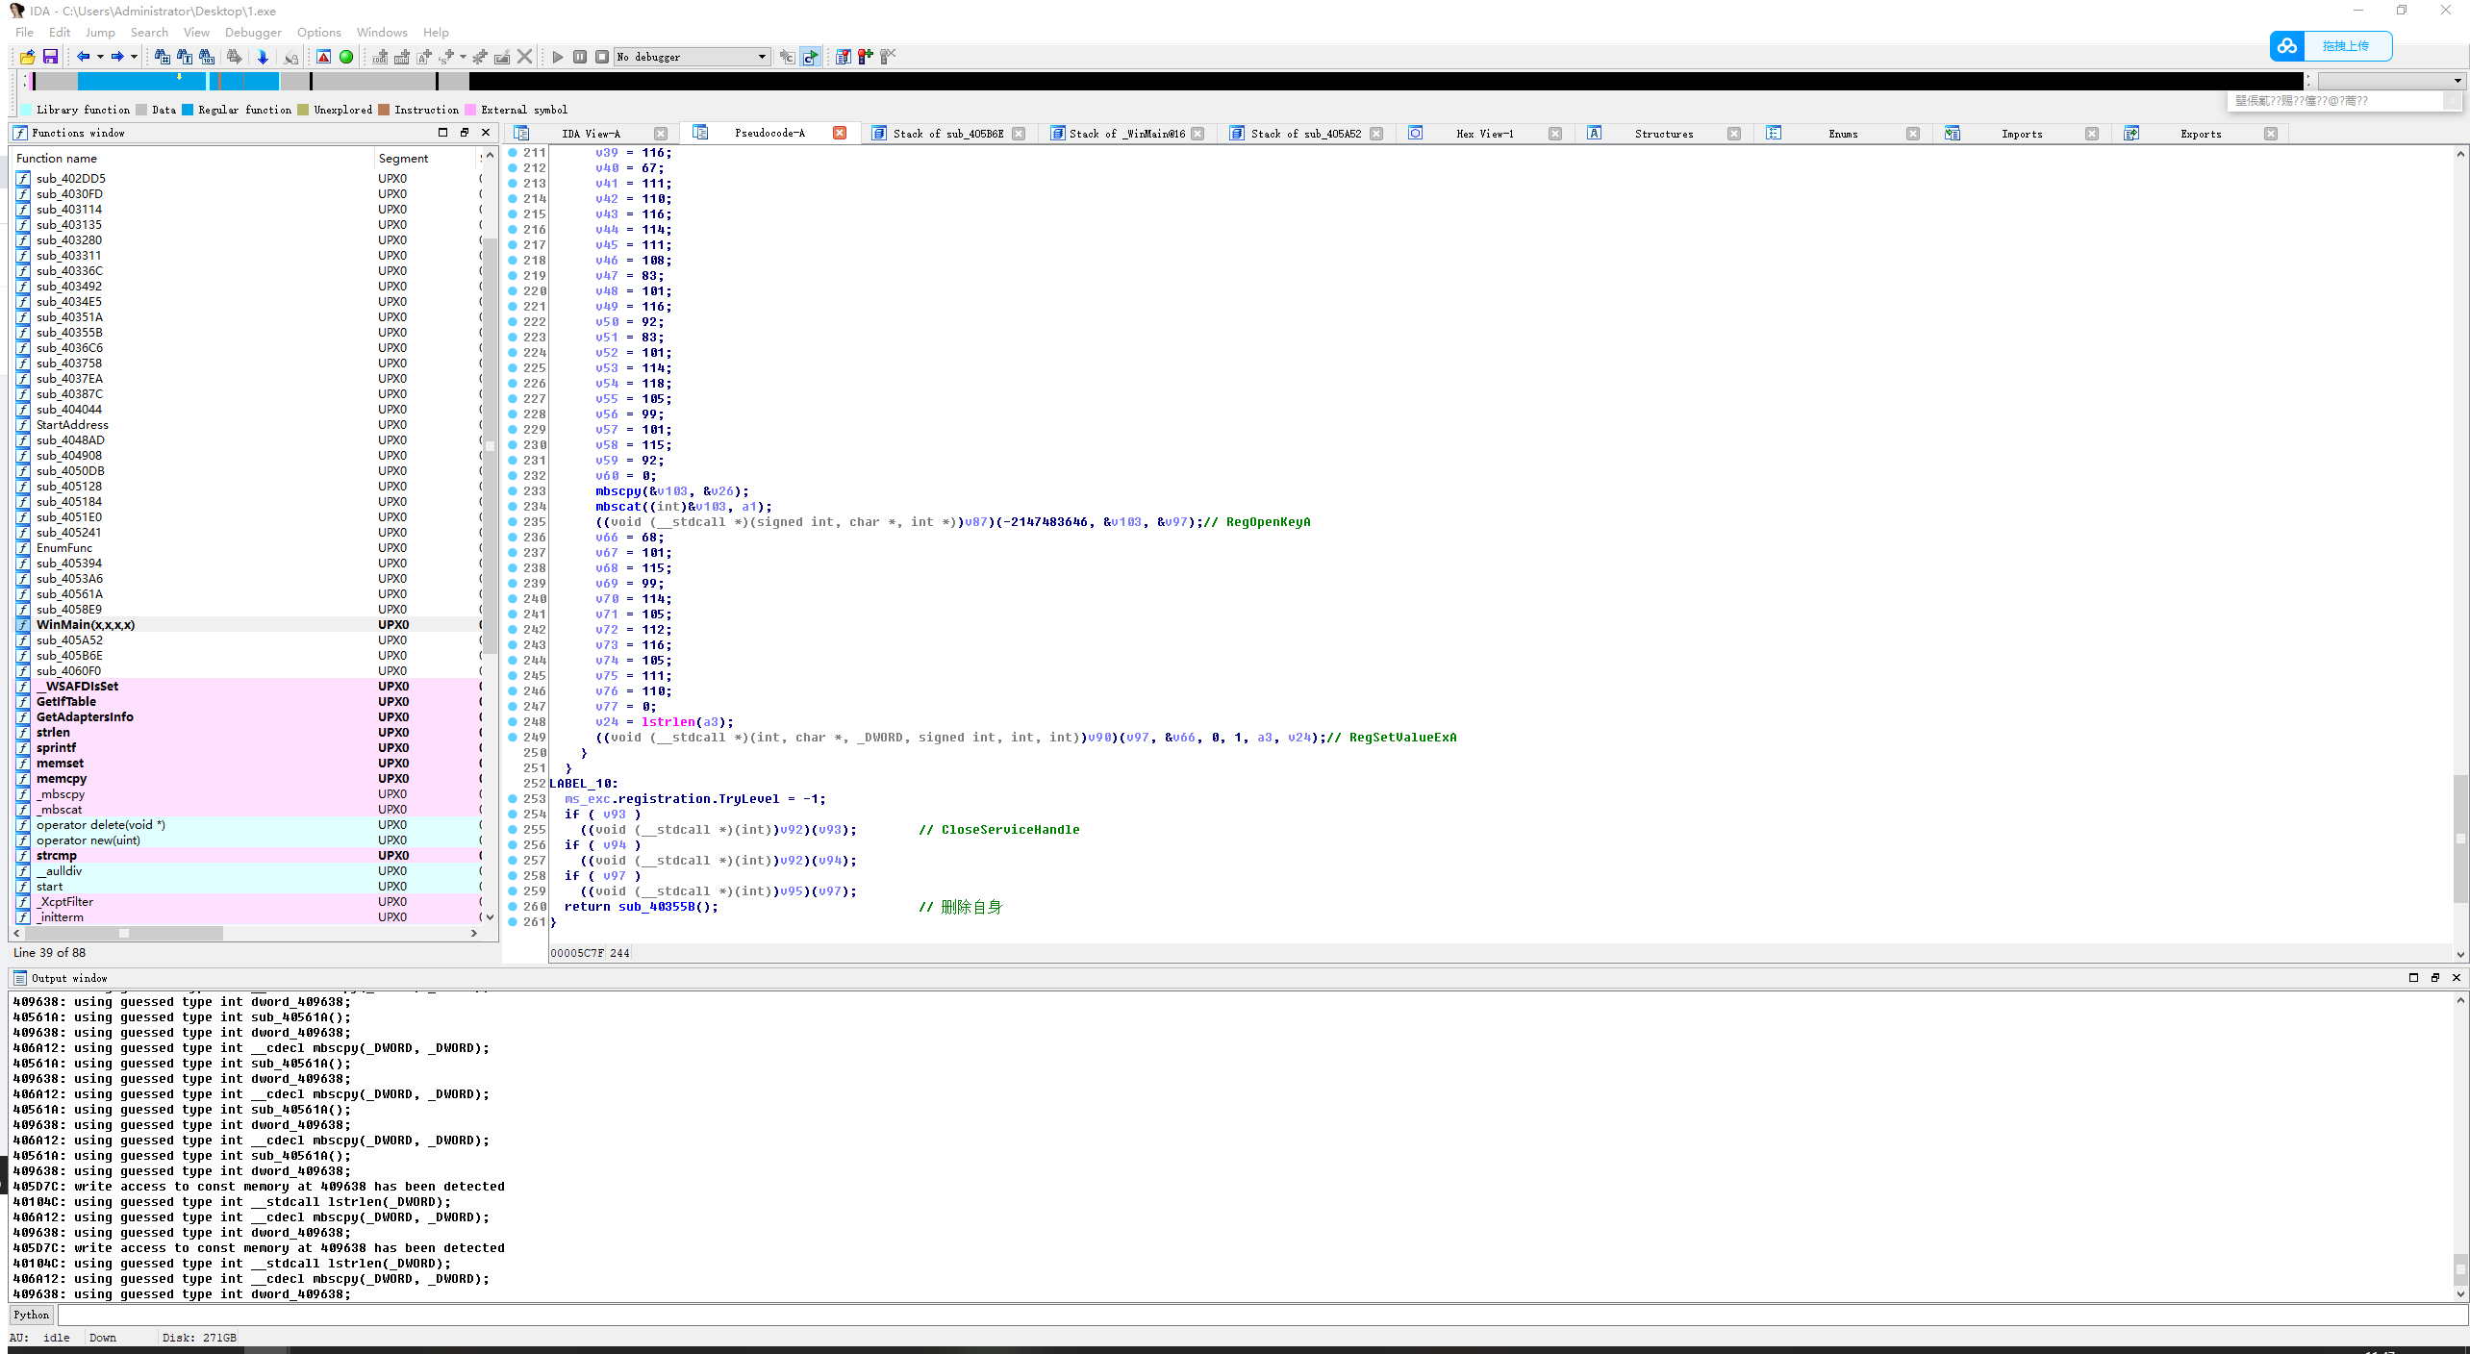Click the Jump back blue arrow

83,57
